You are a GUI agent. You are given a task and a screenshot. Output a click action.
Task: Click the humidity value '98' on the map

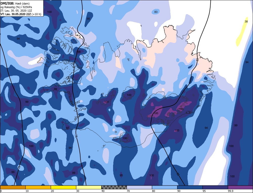point(79,52)
